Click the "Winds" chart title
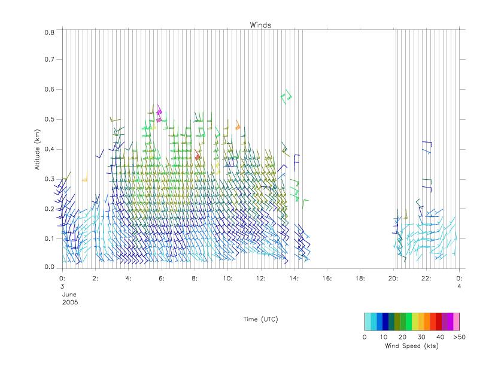Viewport: 495px width, 366px height. [260, 25]
